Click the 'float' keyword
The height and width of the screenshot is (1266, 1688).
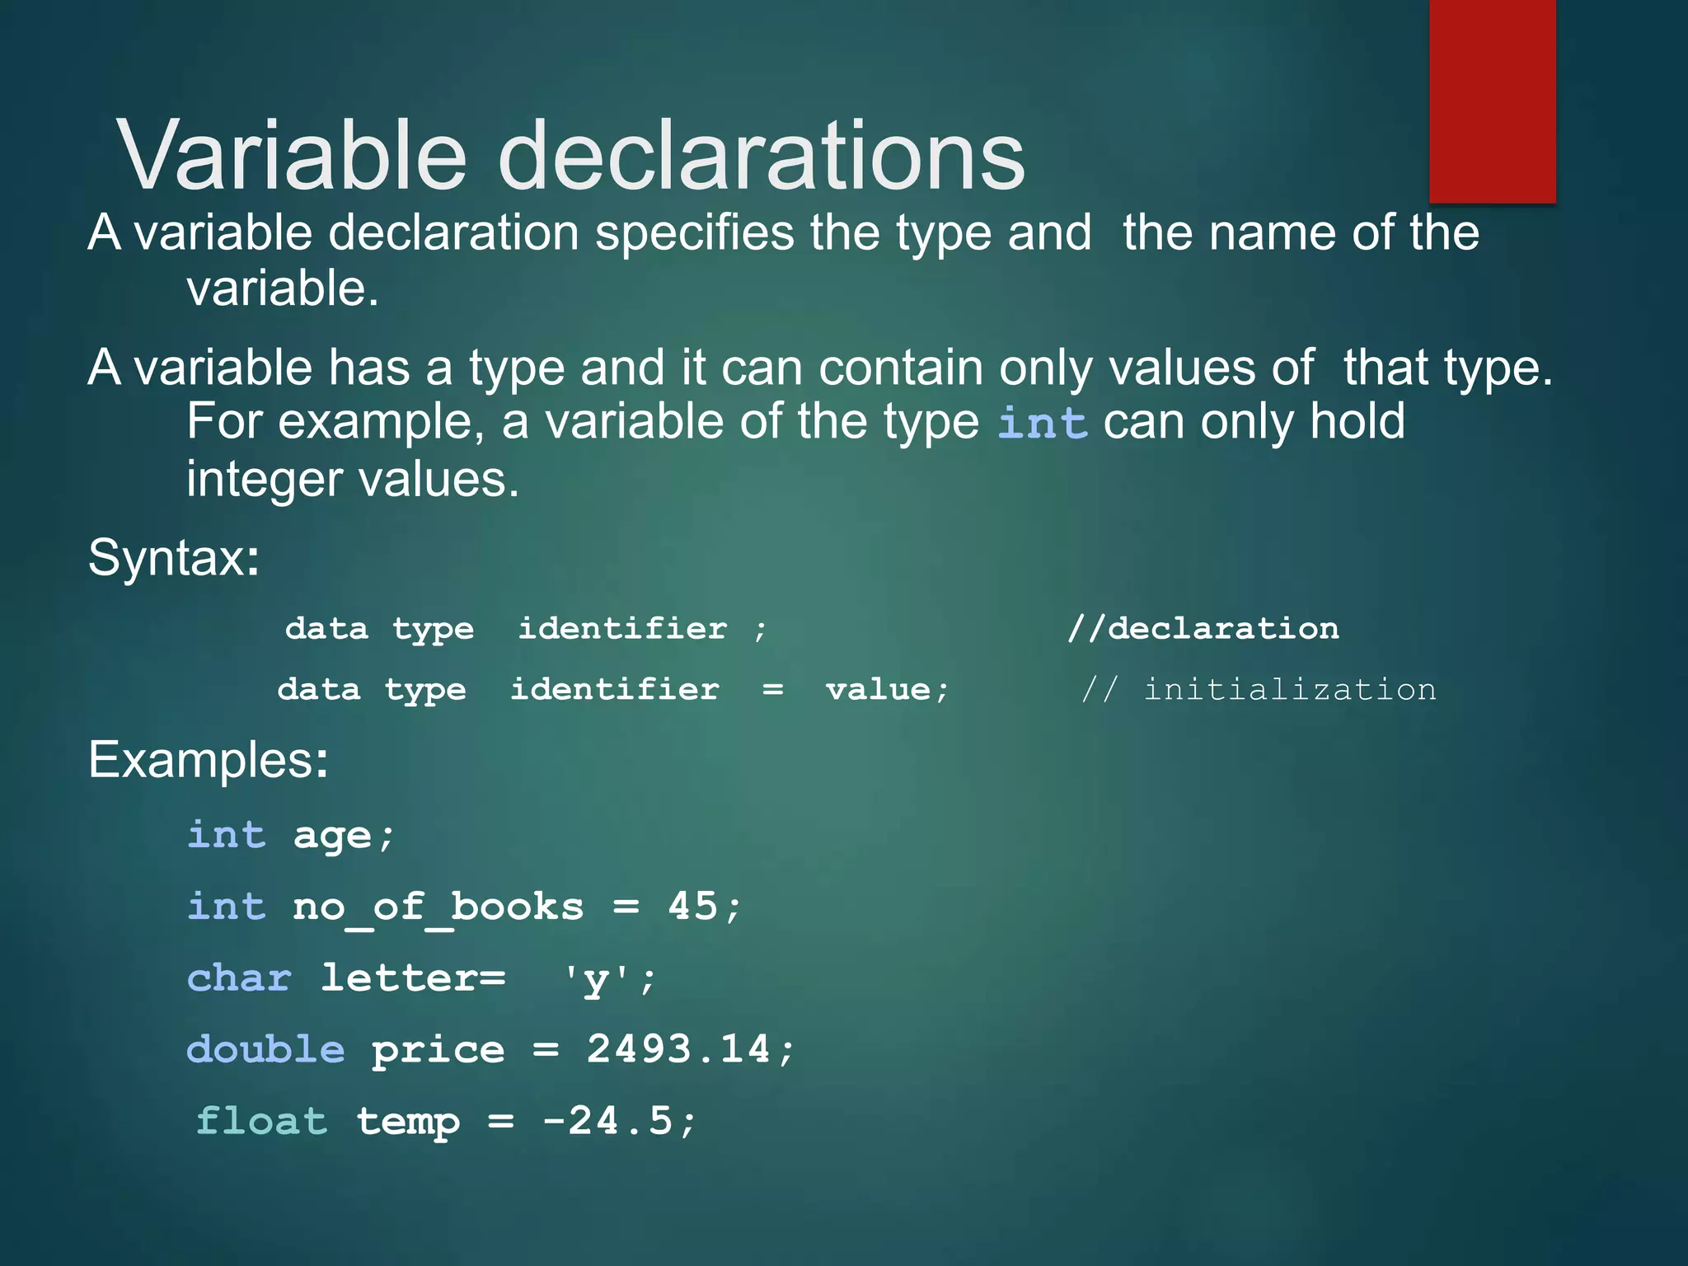261,1122
